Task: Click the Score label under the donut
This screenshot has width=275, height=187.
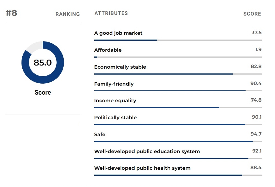Action: (43, 92)
